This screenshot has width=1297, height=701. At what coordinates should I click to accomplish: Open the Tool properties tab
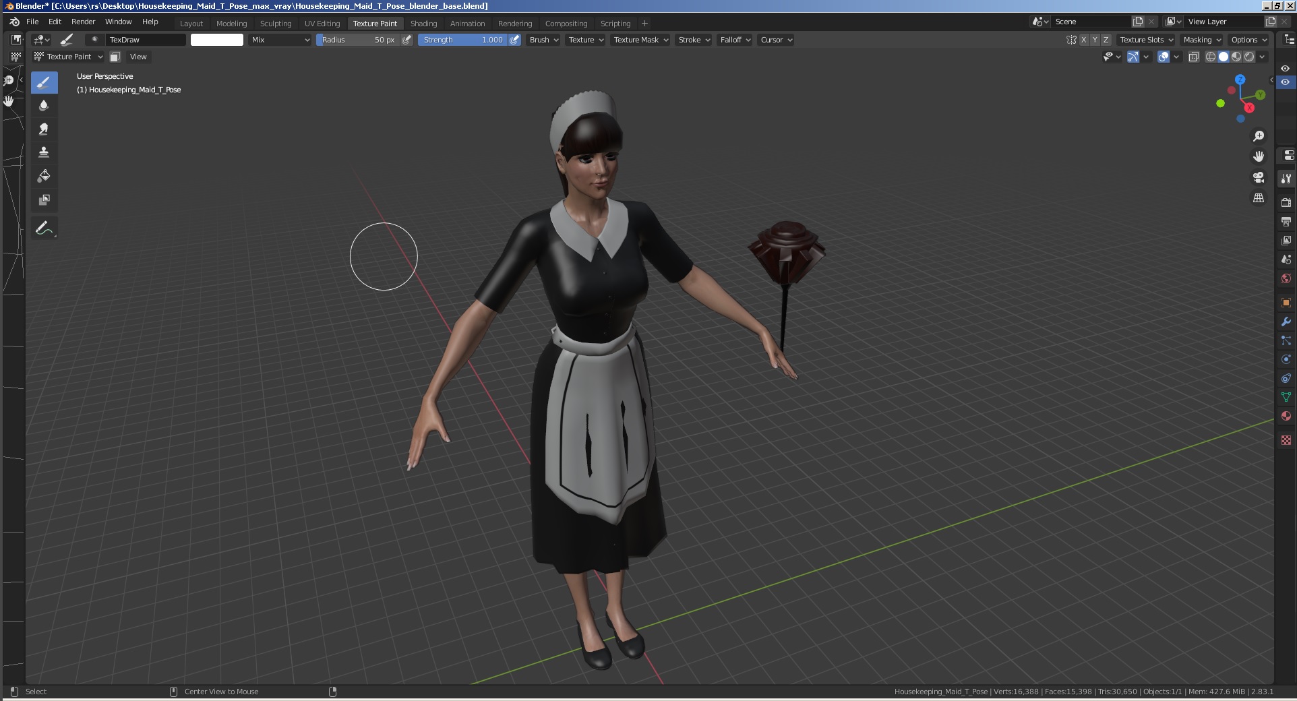(1286, 179)
